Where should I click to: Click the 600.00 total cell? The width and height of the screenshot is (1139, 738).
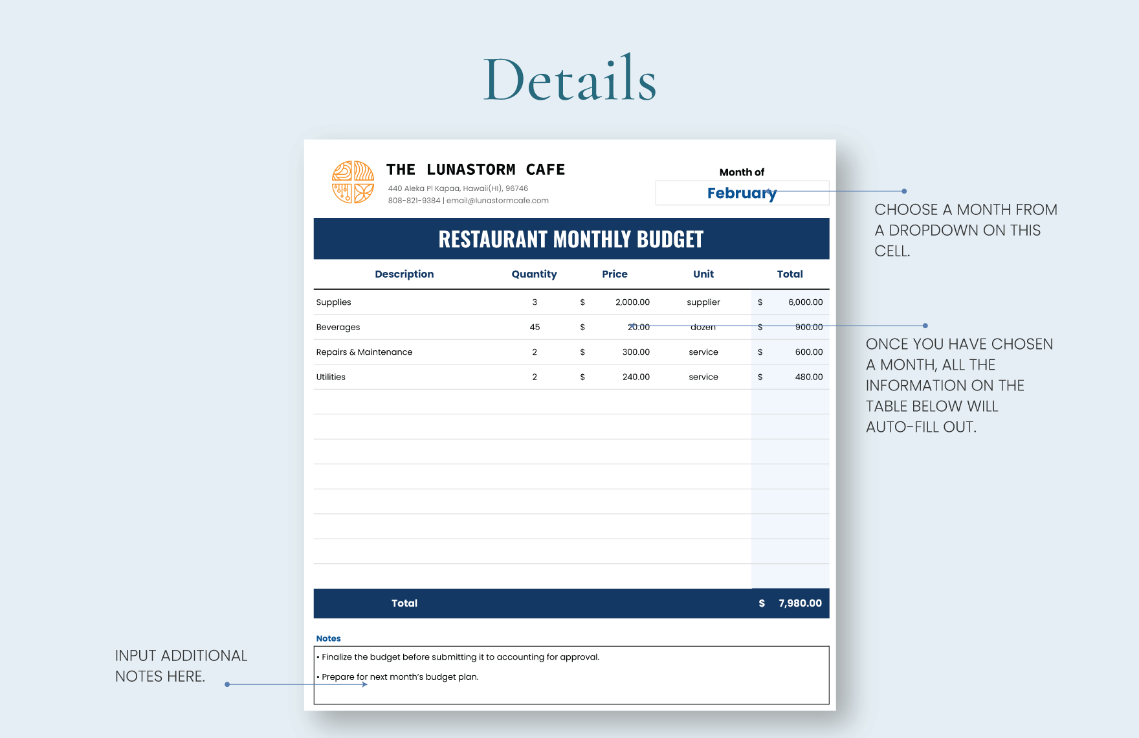(809, 352)
